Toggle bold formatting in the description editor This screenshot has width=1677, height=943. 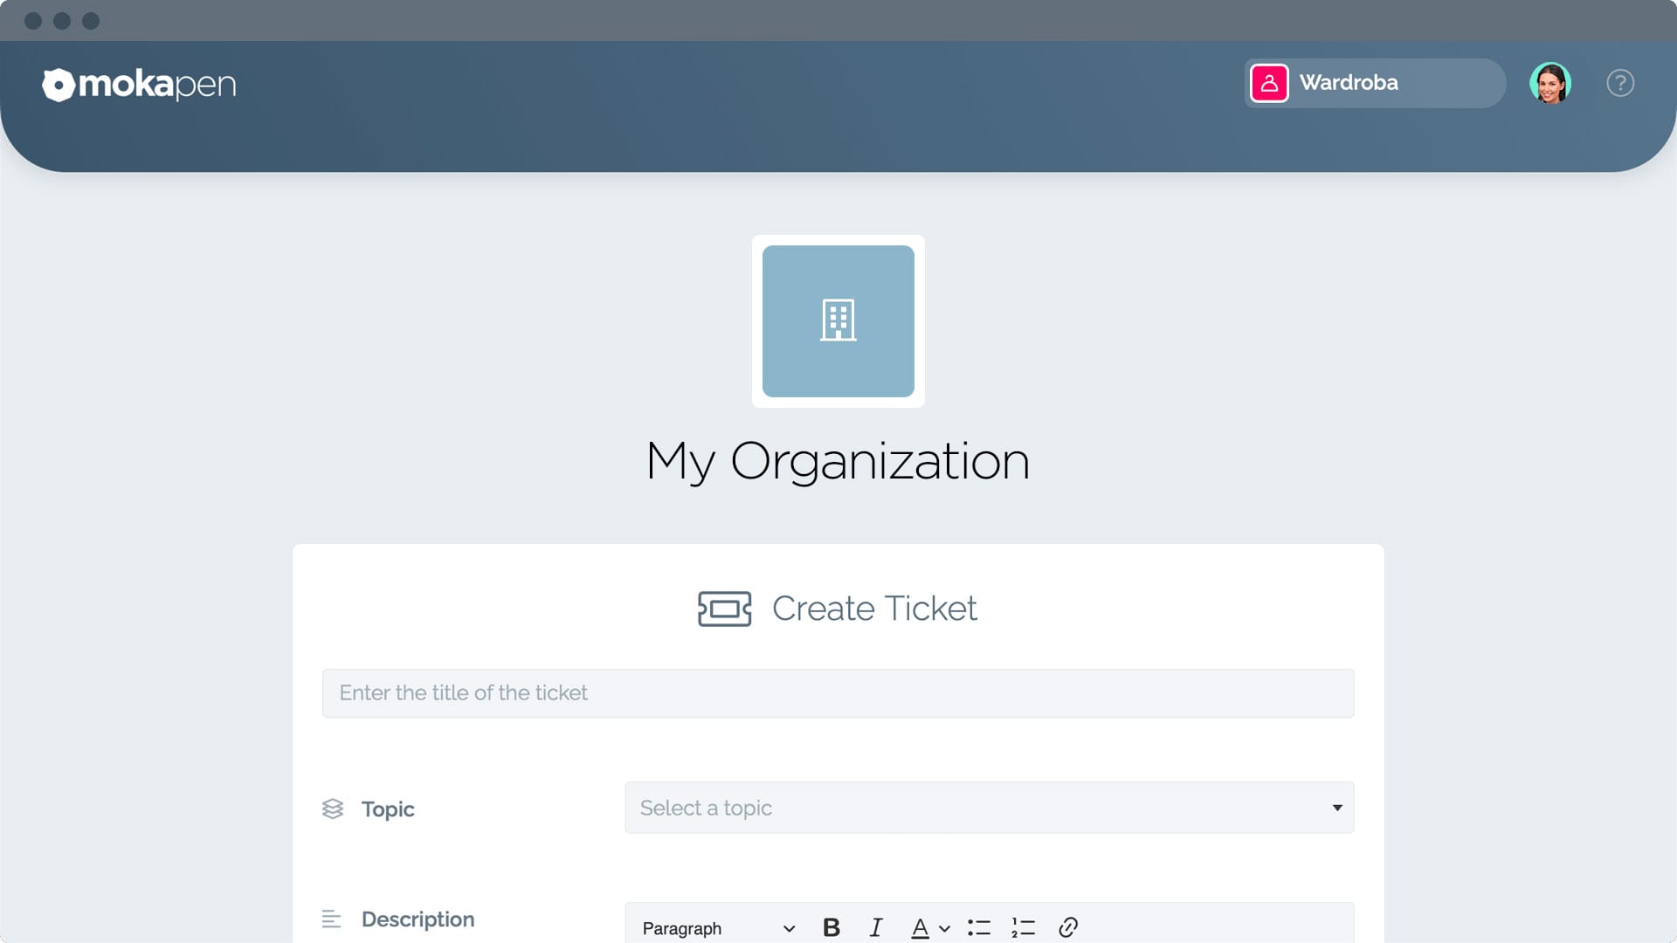pyautogui.click(x=832, y=927)
